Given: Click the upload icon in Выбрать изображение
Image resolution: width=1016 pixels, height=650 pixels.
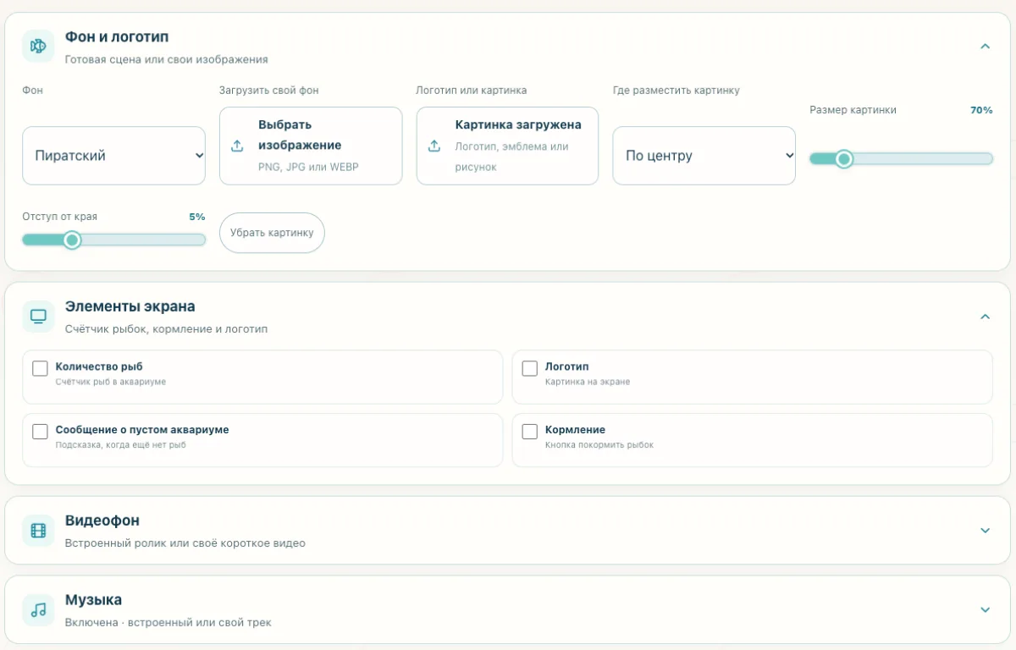Looking at the screenshot, I should pos(238,146).
